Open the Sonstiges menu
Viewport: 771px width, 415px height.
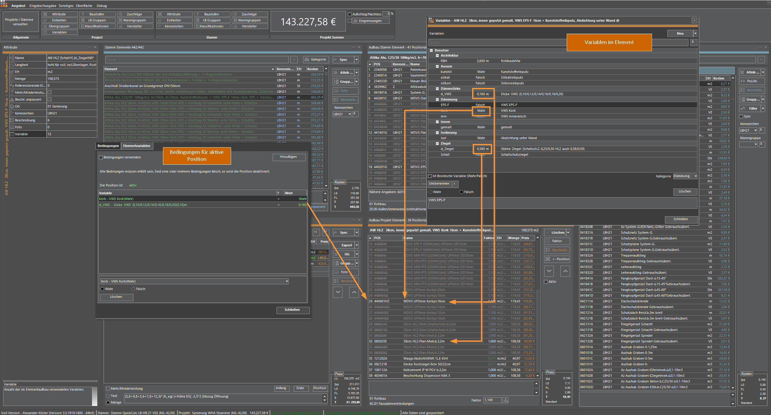pyautogui.click(x=66, y=6)
